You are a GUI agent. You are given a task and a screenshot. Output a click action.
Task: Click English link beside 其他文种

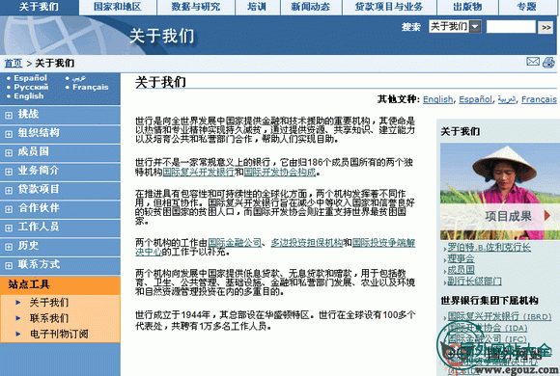pos(437,99)
